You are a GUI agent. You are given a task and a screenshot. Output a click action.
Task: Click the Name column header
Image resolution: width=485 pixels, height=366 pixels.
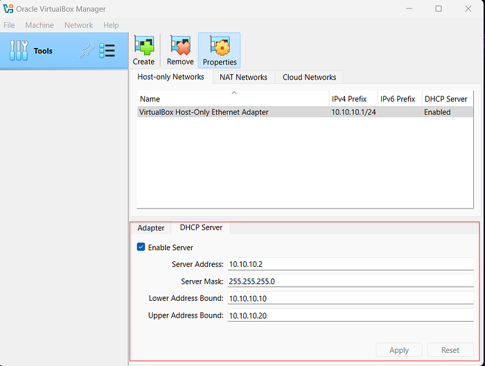point(233,99)
